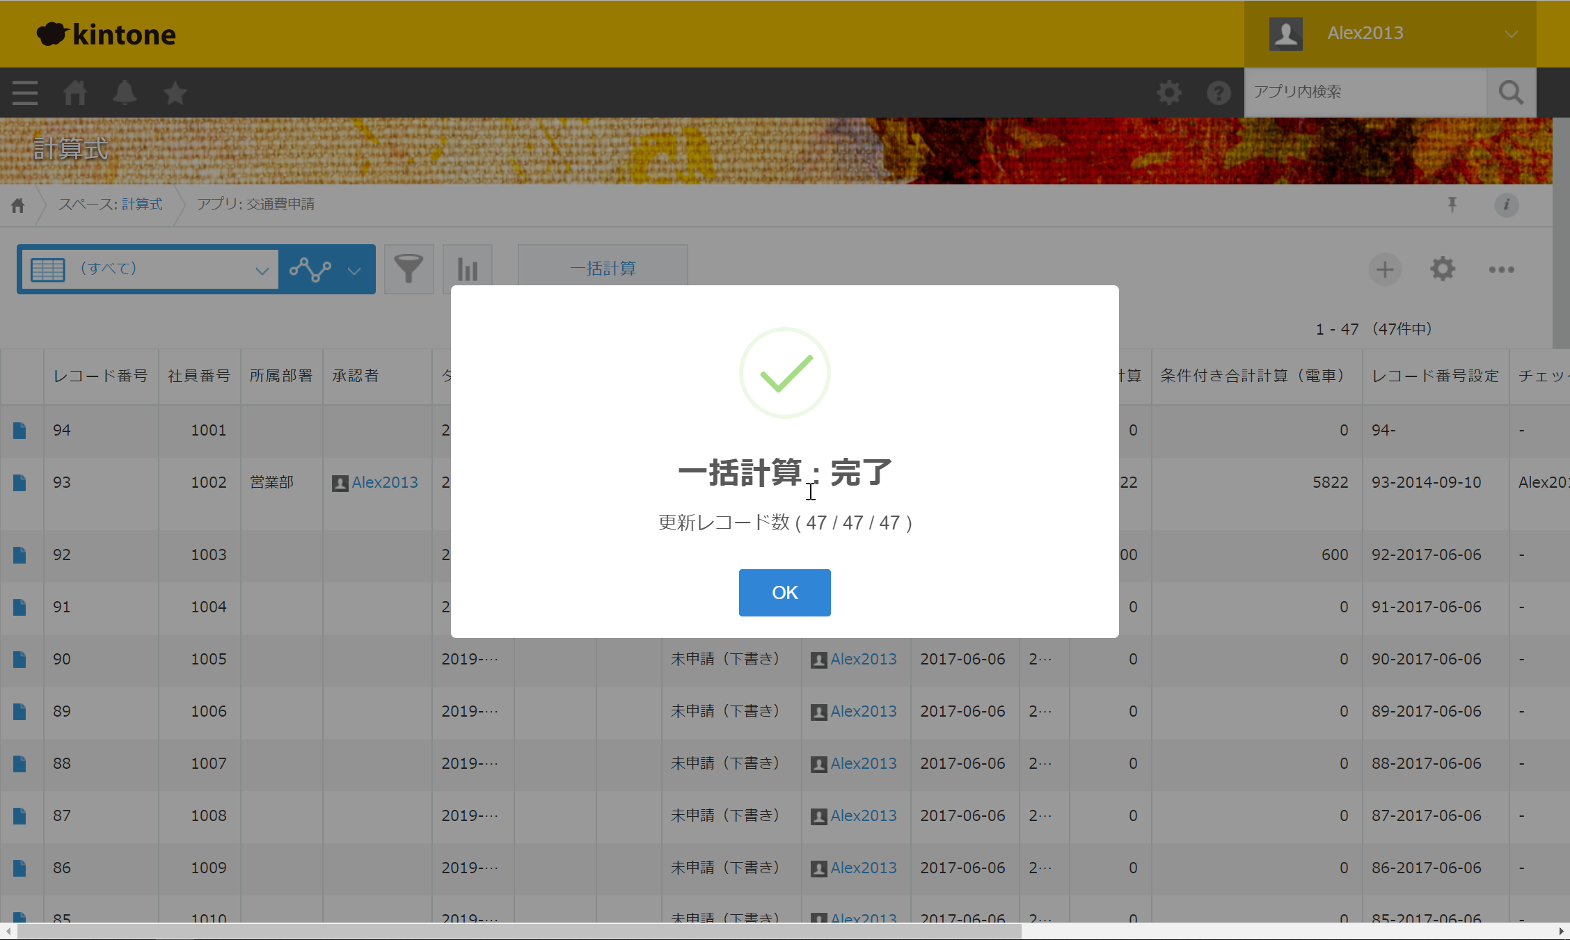Open the app settings gear icon
This screenshot has width=1570, height=940.
[1442, 269]
